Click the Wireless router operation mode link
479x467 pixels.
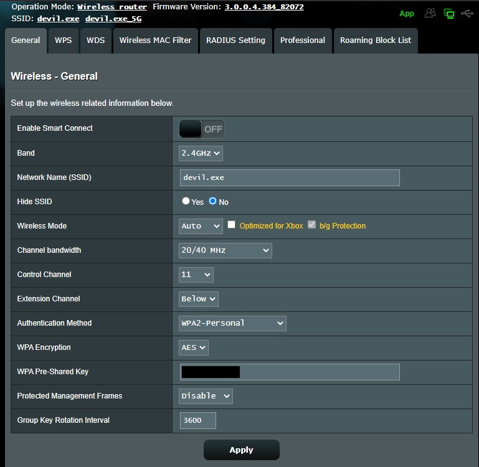[111, 7]
